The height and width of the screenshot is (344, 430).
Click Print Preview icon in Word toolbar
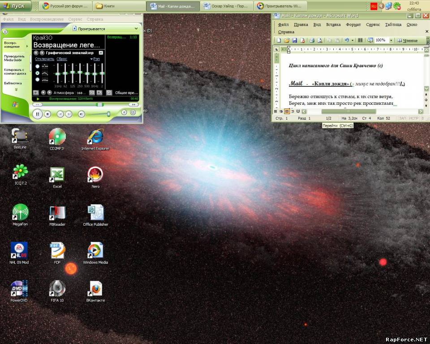[320, 40]
